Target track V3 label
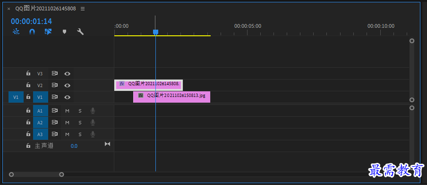Viewport: 427px width, 185px height. (40, 73)
